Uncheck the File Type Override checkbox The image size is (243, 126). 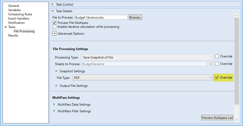[x=217, y=78]
